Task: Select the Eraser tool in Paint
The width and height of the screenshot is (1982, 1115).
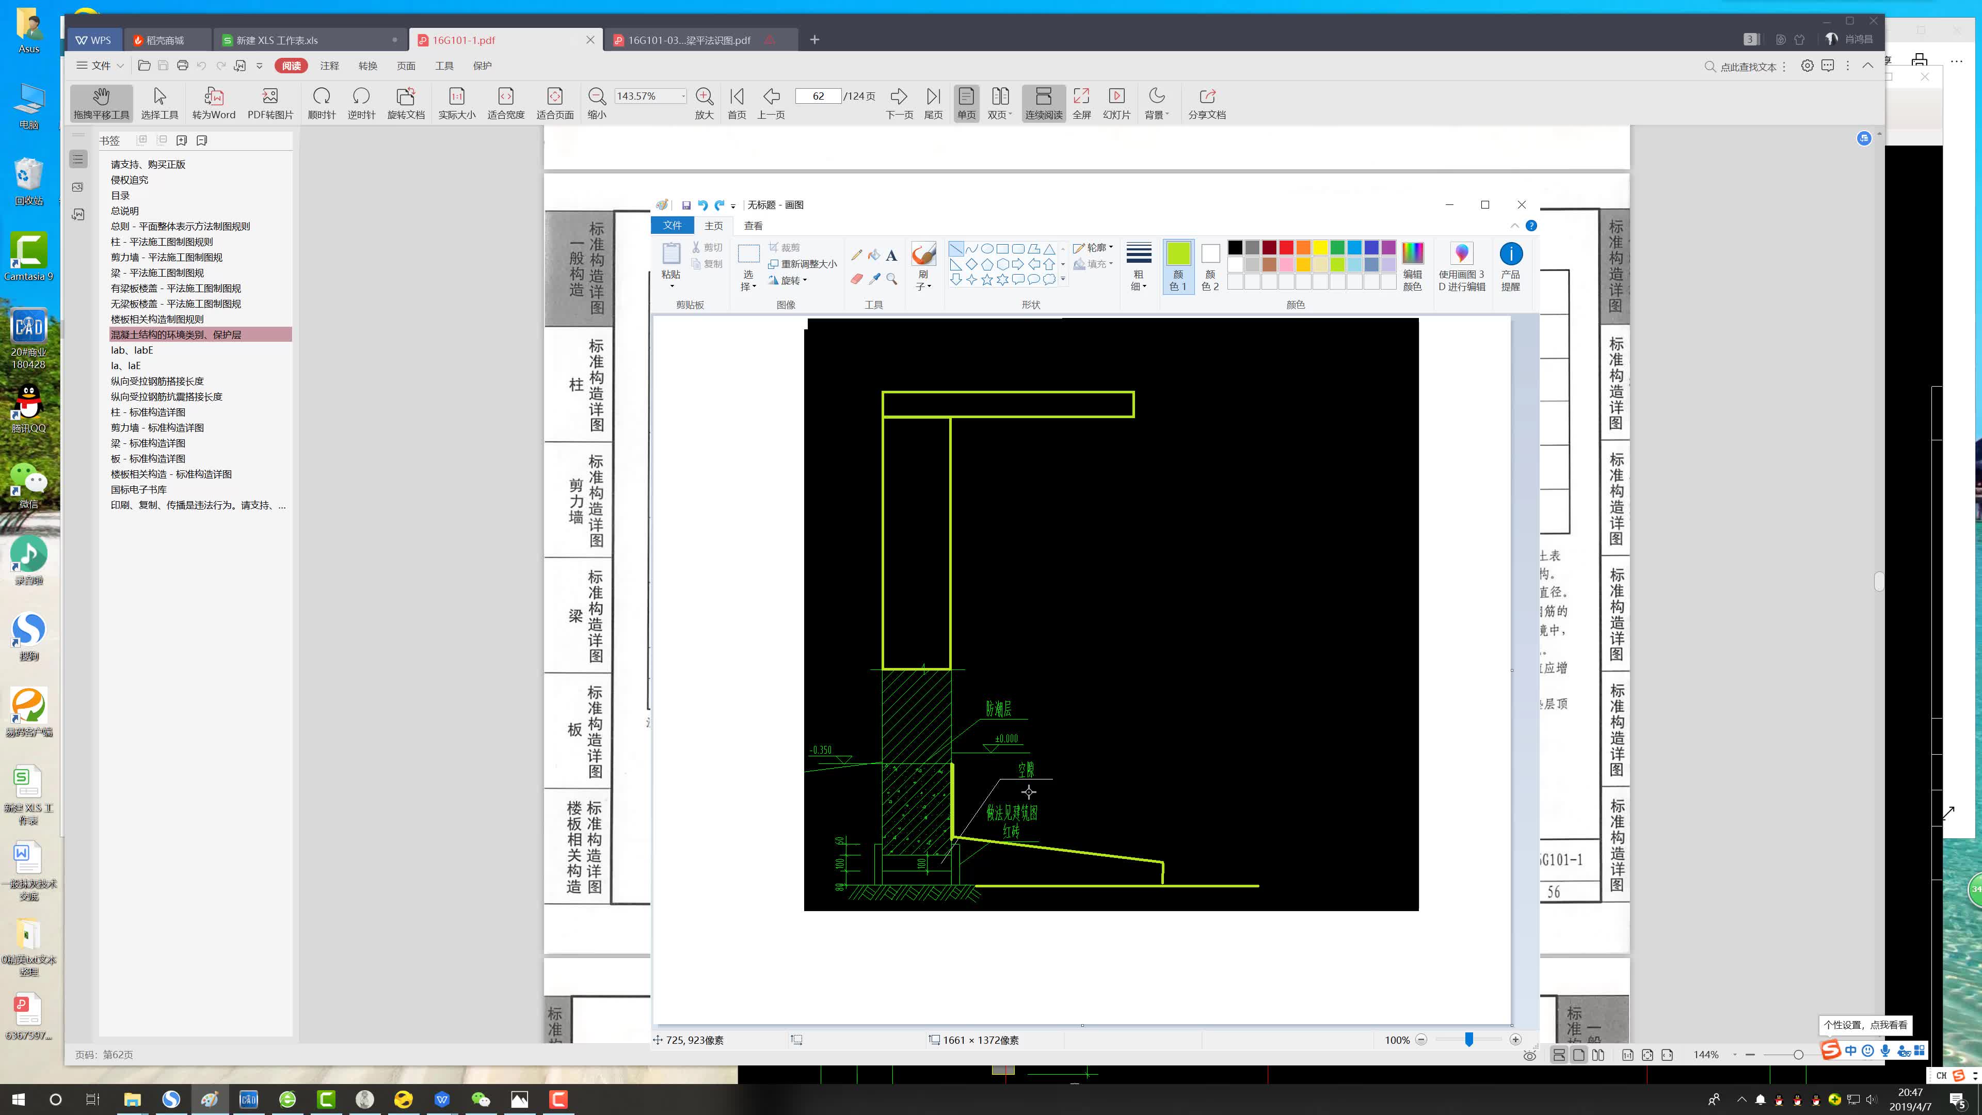Action: pyautogui.click(x=856, y=279)
